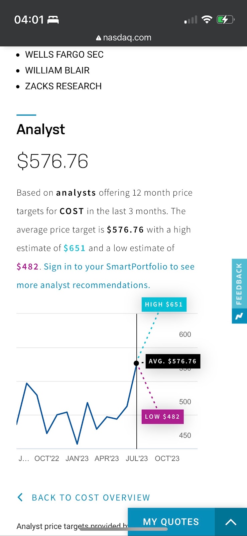The image size is (247, 536).
Task: Expand My Quotes panel with up chevron
Action: (231, 522)
